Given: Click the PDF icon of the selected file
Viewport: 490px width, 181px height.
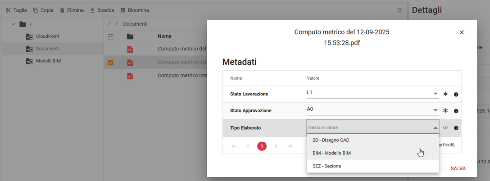Looking at the screenshot, I should 130,63.
